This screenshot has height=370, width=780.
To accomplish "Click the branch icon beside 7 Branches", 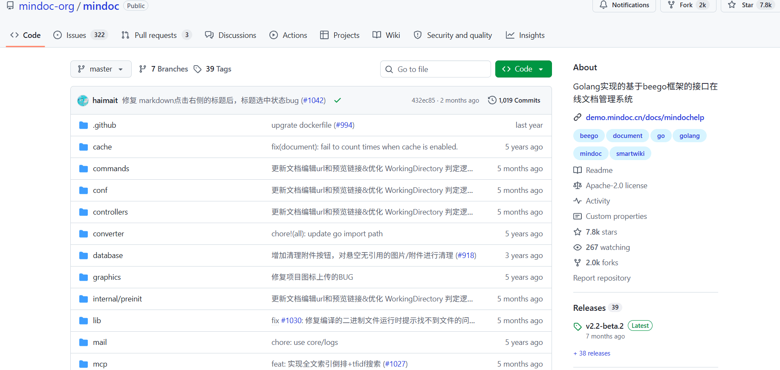I will [143, 69].
